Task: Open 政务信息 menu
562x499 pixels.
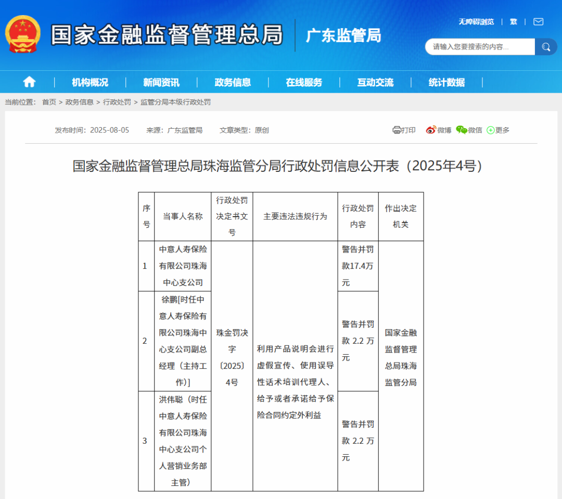Action: [x=233, y=82]
